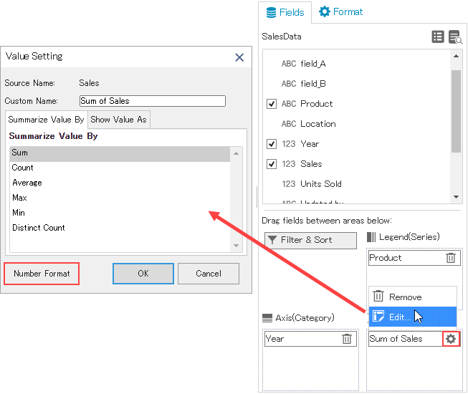Uncheck the Product field checkbox
The height and width of the screenshot is (394, 468).
(x=272, y=104)
